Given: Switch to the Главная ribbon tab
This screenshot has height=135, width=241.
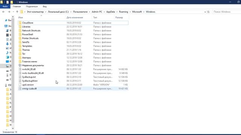Looking at the screenshot, I should (17, 6).
